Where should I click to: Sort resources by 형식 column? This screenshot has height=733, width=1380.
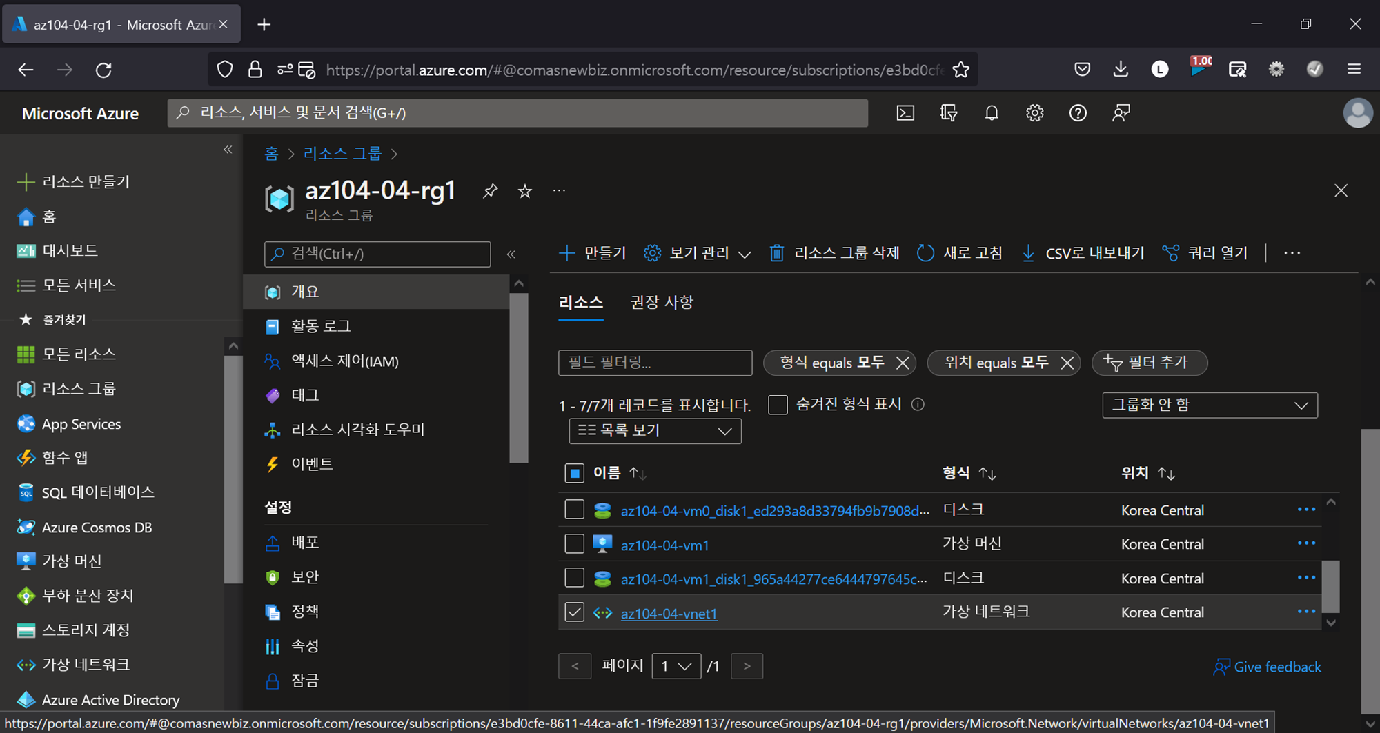coord(969,473)
